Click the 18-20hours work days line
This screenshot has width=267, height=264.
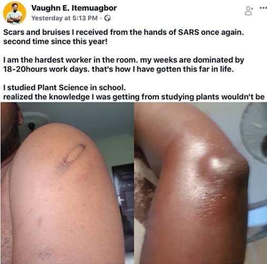[119, 70]
